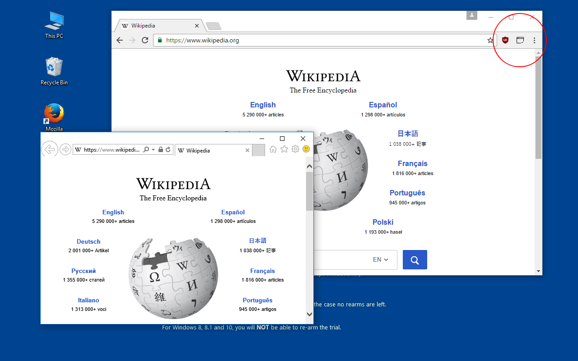The width and height of the screenshot is (578, 361).
Task: Select This PC desktop icon
Action: tap(54, 25)
